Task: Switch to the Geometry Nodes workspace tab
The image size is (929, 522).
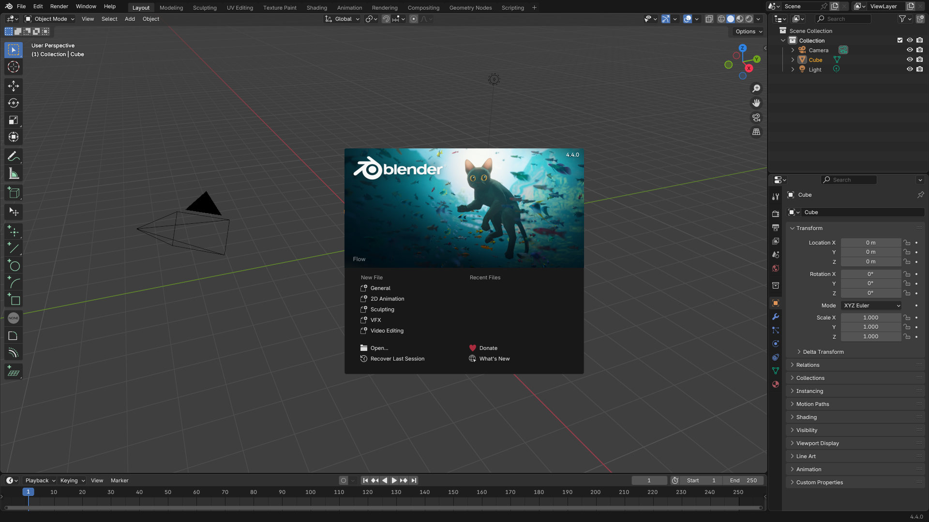Action: pyautogui.click(x=470, y=8)
